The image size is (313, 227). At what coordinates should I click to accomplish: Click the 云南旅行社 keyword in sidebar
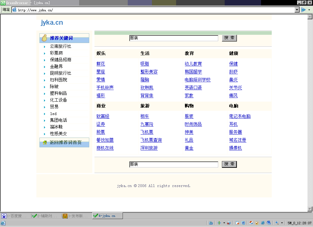61,46
